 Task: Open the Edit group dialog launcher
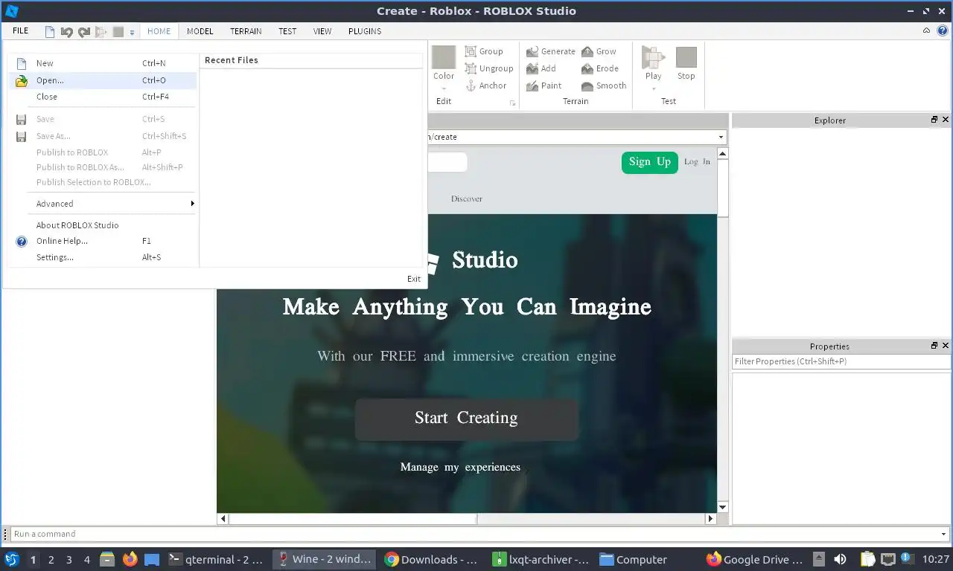512,103
